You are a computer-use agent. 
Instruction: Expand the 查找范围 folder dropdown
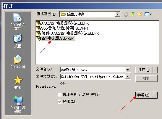tap(117, 14)
